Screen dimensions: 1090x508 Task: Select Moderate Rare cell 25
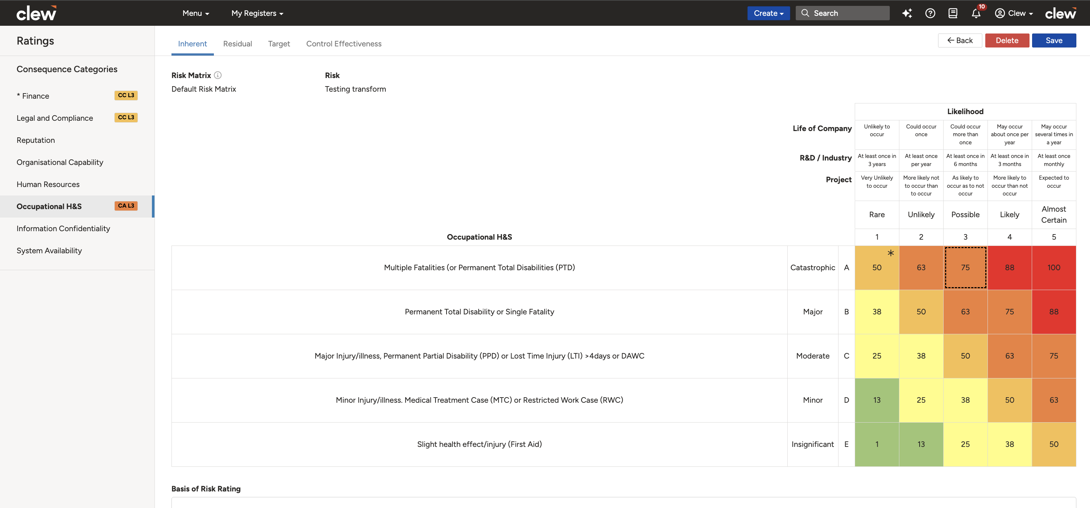pos(877,356)
